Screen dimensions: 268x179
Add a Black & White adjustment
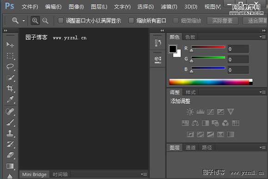coord(205,123)
